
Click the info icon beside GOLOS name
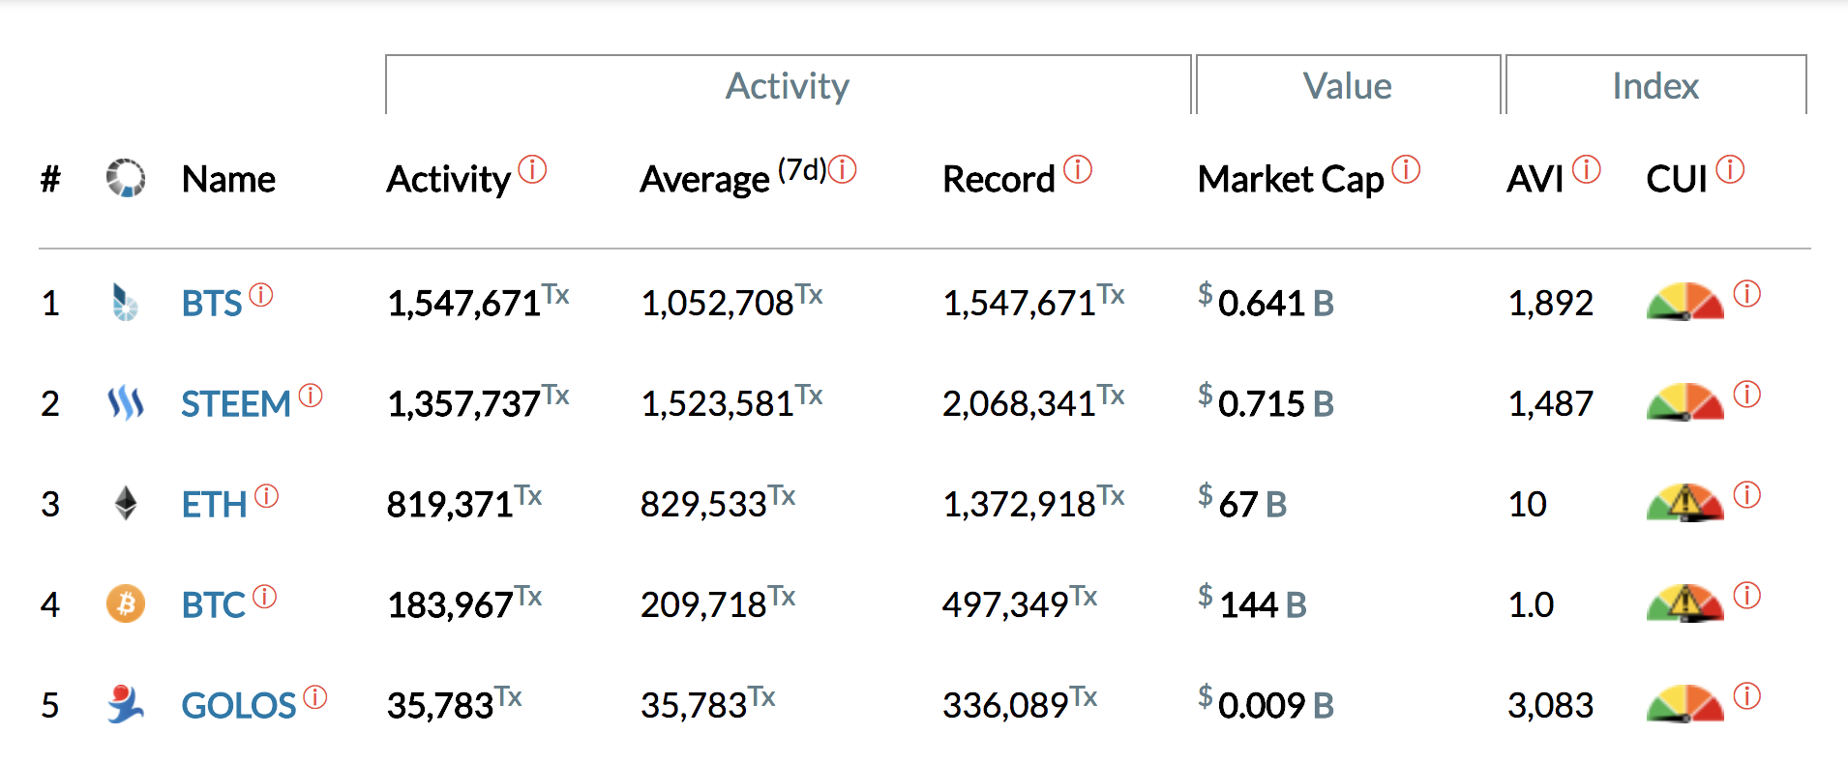click(x=315, y=697)
